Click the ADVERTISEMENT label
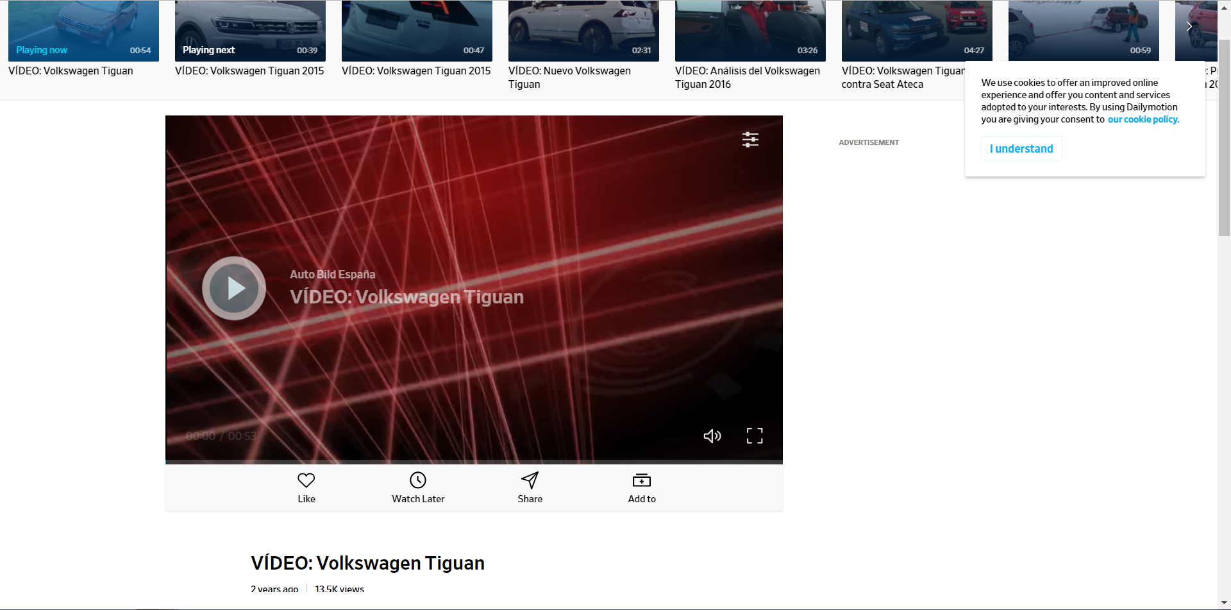 pos(869,142)
